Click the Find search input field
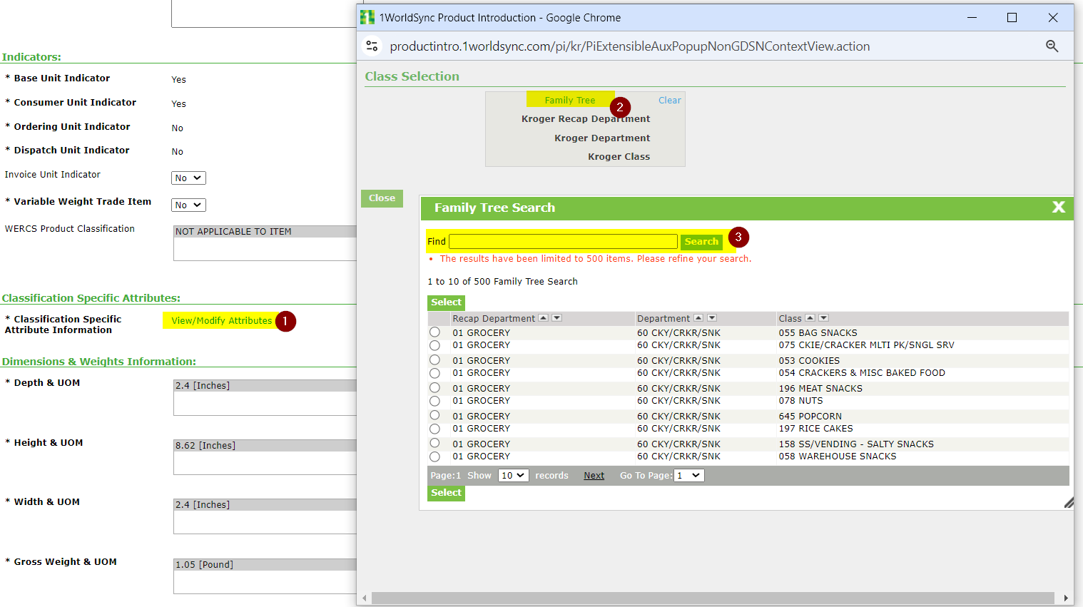The height and width of the screenshot is (607, 1083). pyautogui.click(x=563, y=241)
